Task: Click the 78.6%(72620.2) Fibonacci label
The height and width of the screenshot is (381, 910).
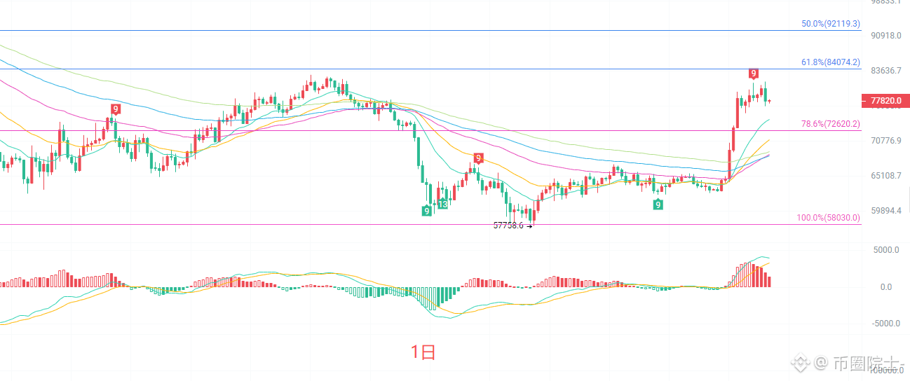Action: 830,124
